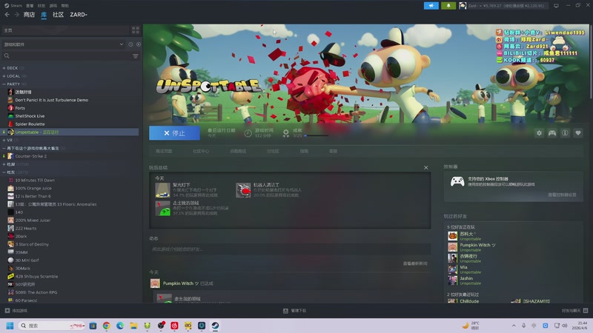Click the 添加游戏 add game button
593x333 pixels.
point(16,311)
